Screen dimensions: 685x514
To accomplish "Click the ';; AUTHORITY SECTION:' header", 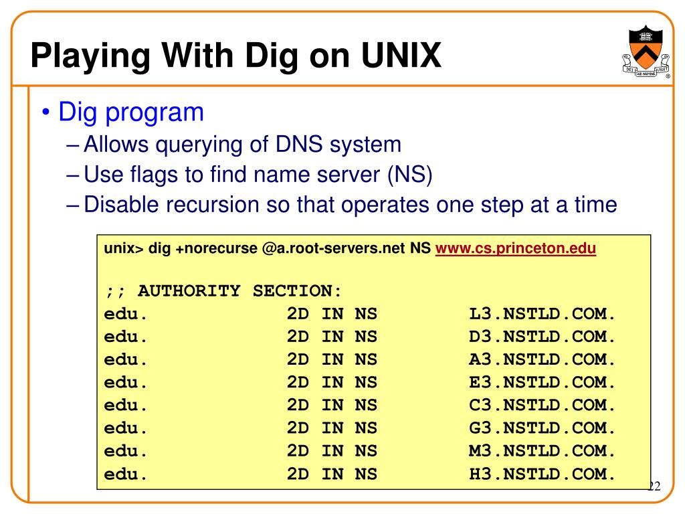I will pos(223,291).
